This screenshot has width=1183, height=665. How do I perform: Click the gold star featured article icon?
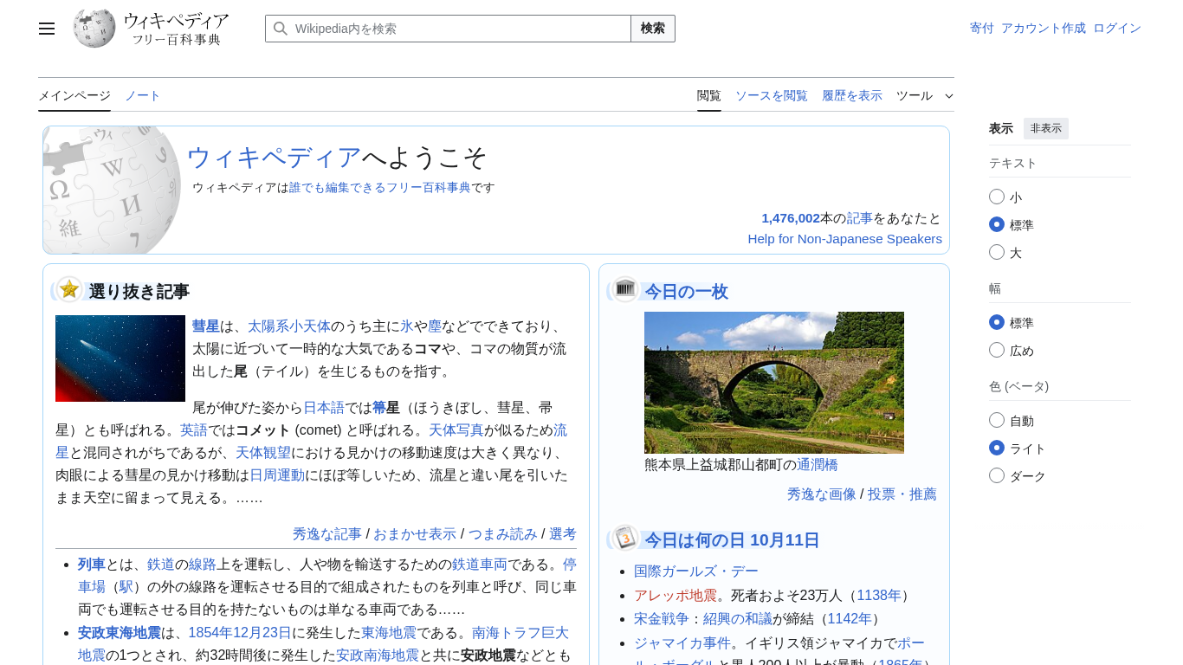point(69,289)
